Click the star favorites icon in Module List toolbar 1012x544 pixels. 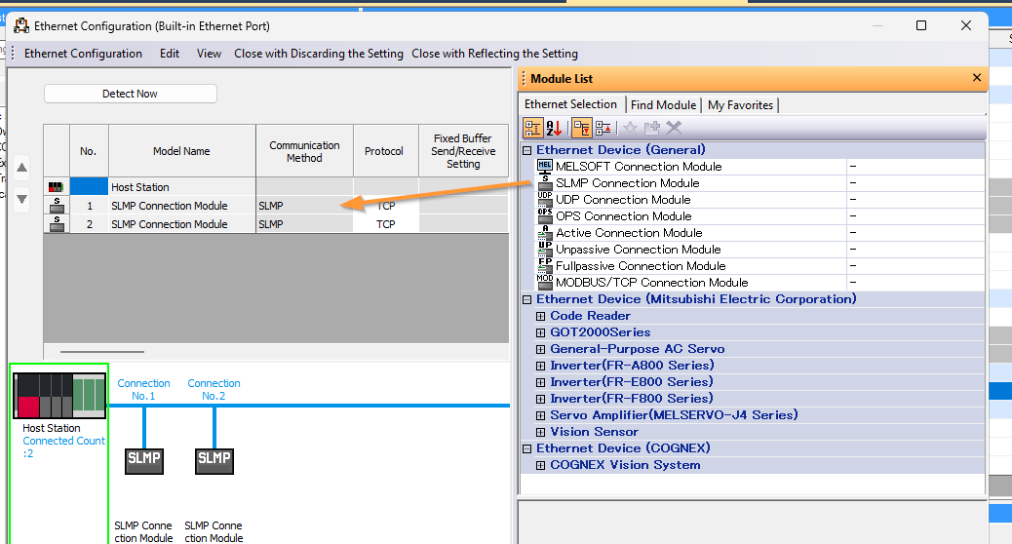pyautogui.click(x=630, y=128)
